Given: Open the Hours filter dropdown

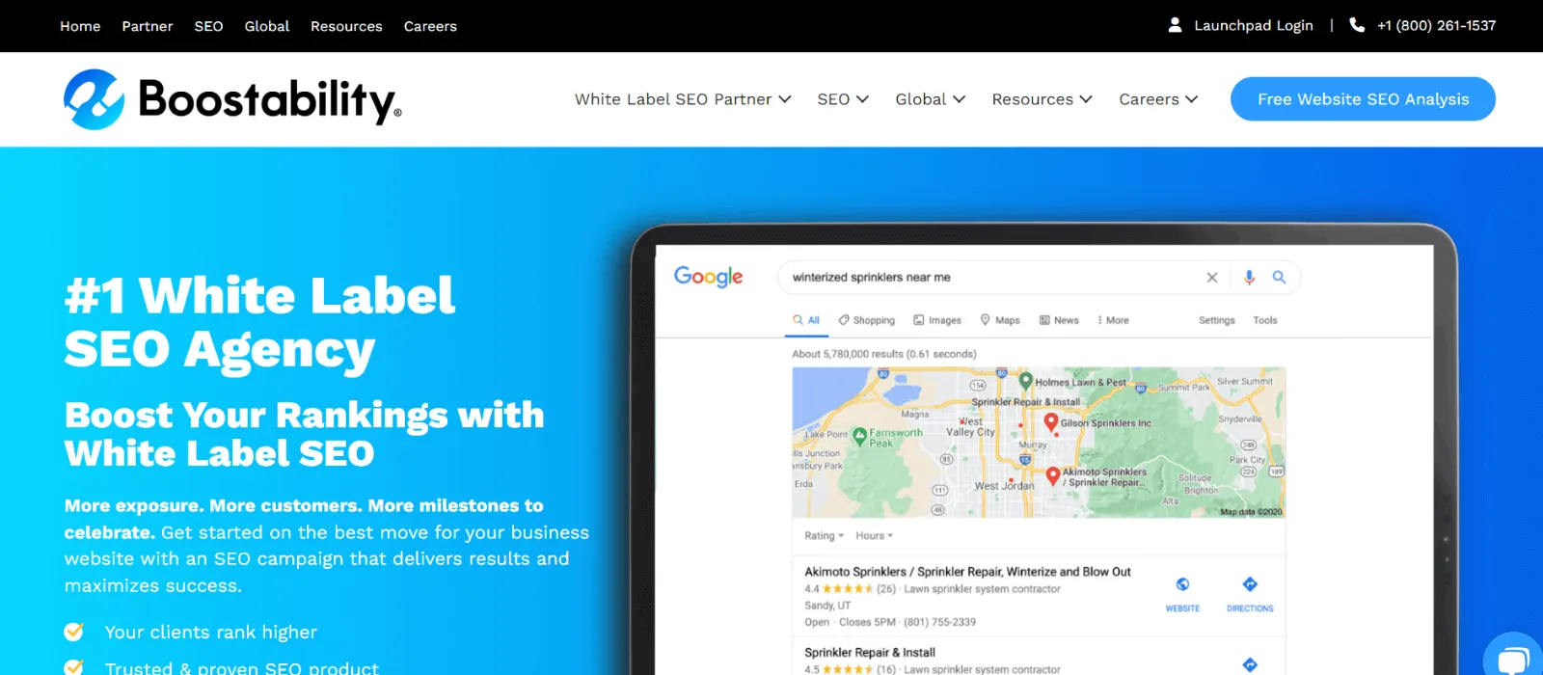Looking at the screenshot, I should pos(875,536).
